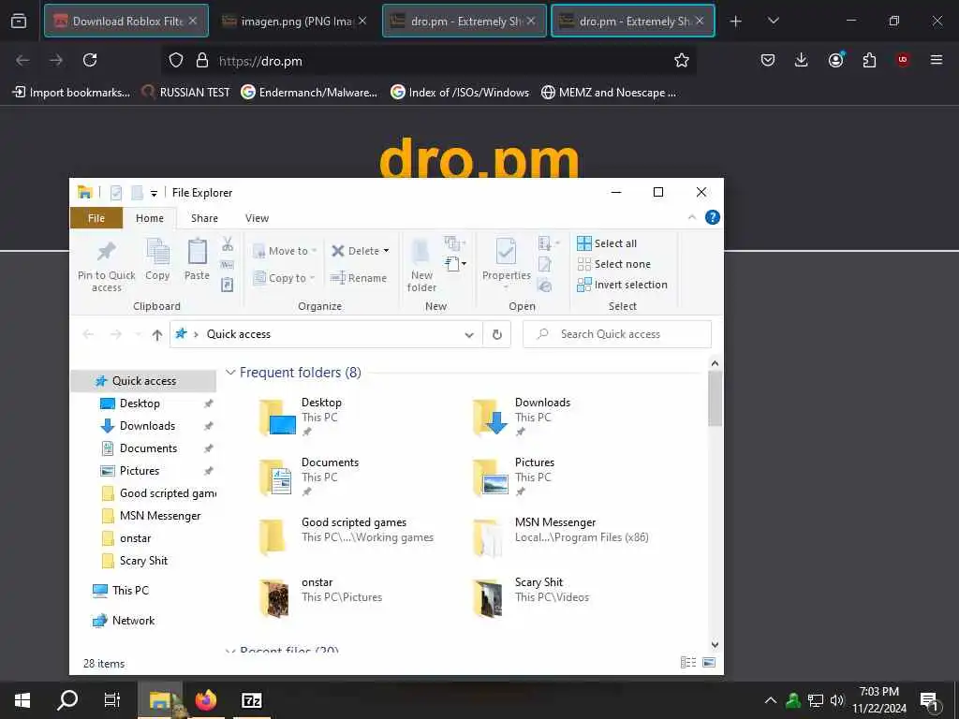Open the Delete dropdown arrow
This screenshot has width=959, height=719.
pos(386,251)
